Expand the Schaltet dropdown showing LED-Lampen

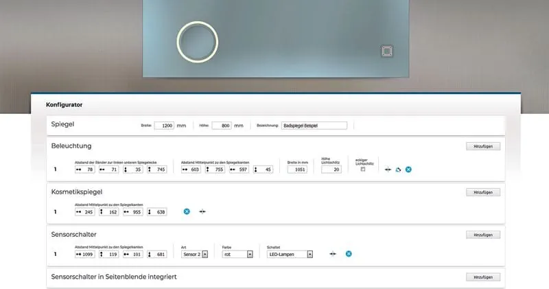tap(290, 254)
